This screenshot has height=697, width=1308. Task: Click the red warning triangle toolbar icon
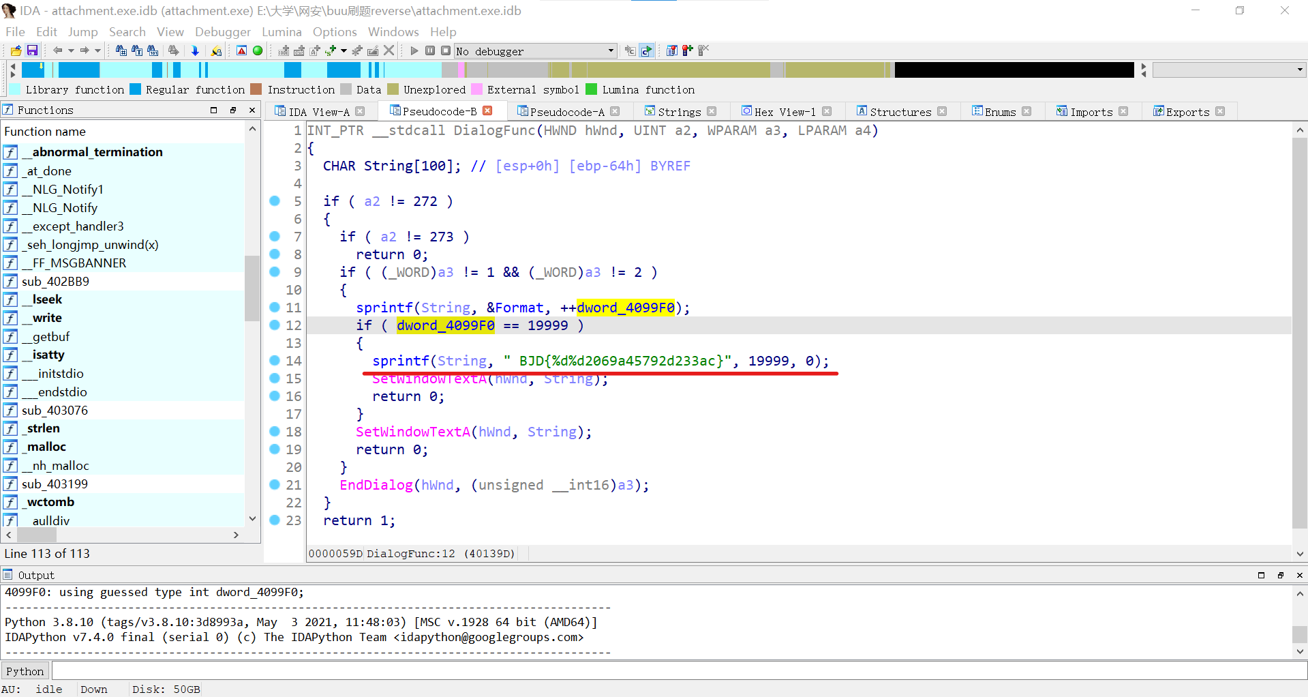pyautogui.click(x=241, y=50)
